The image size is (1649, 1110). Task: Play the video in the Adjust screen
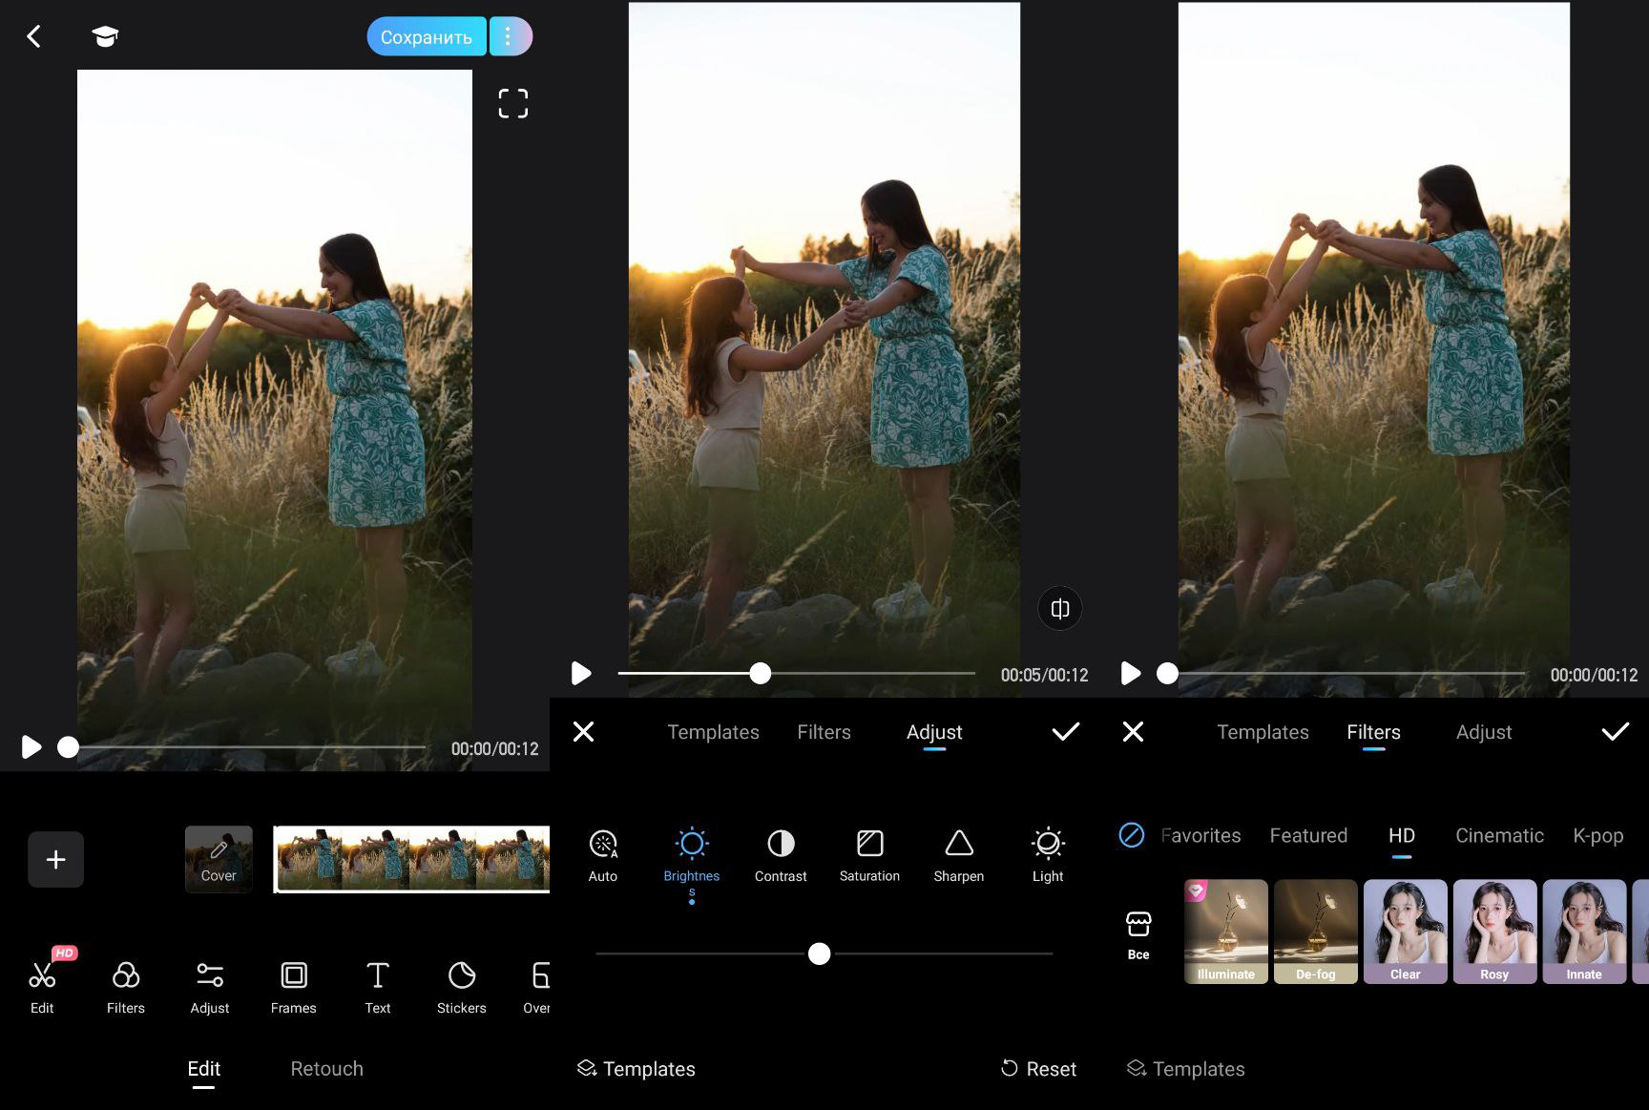click(x=581, y=674)
